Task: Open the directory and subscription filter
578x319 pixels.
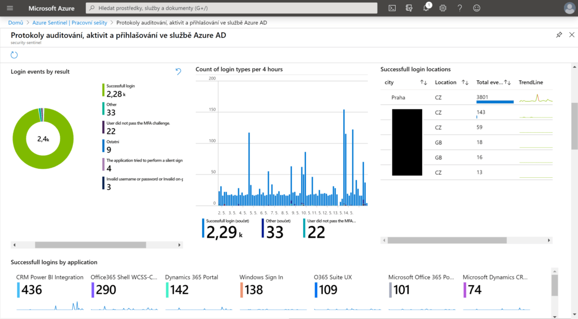Action: 409,8
